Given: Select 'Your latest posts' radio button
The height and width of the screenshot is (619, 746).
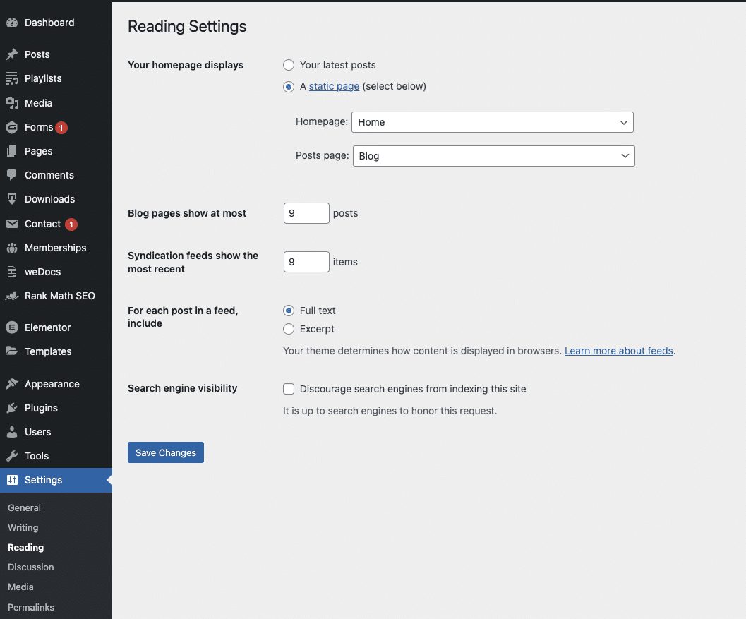Looking at the screenshot, I should pos(289,65).
